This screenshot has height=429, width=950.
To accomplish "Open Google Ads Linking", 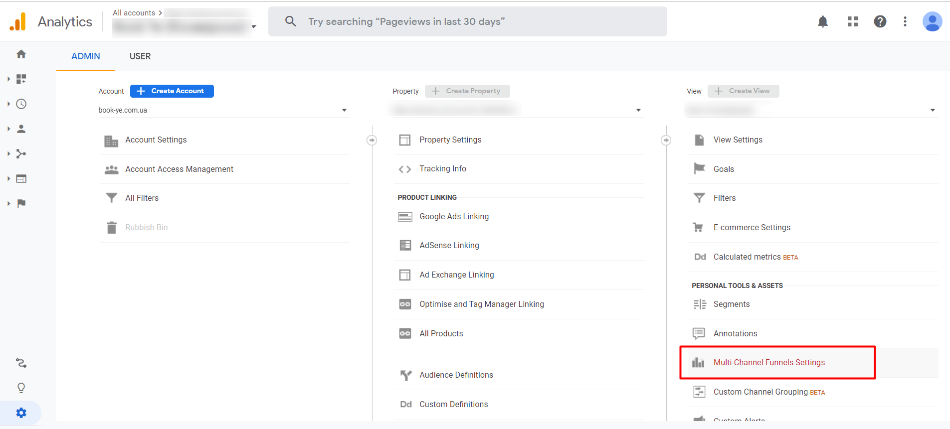I will point(454,216).
